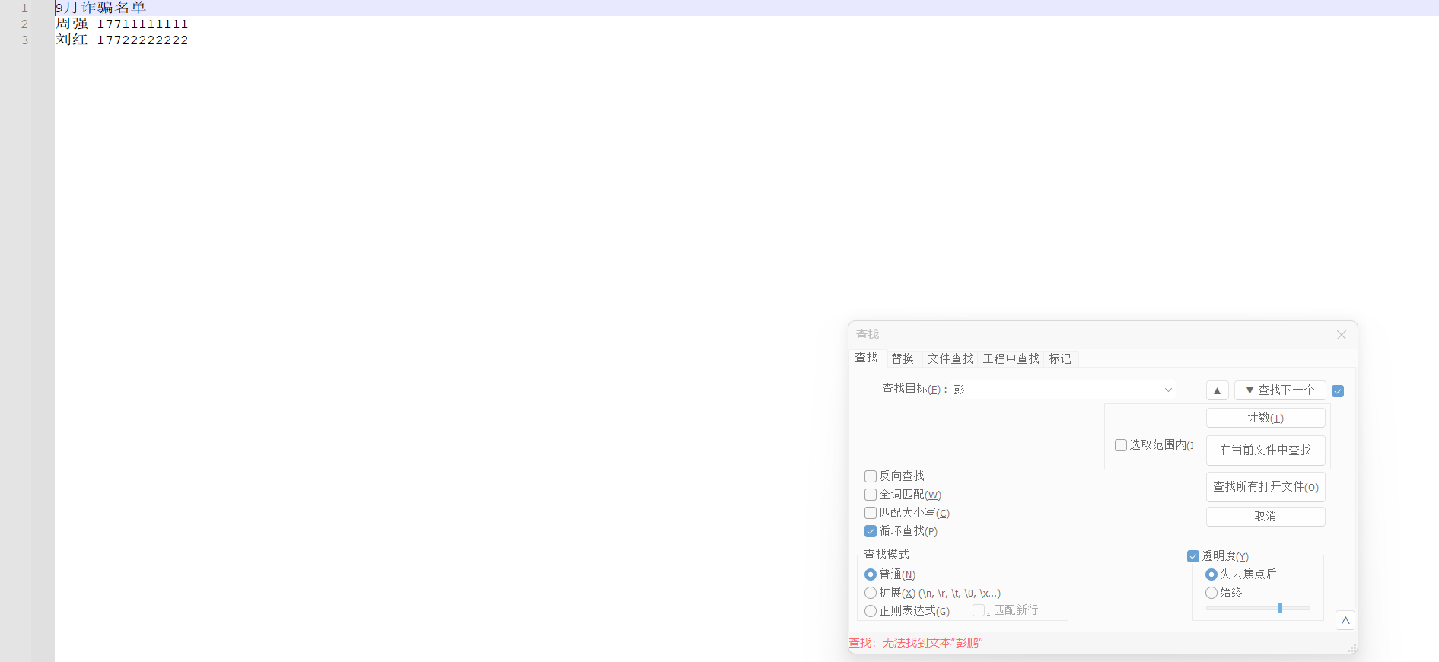Select 始终 transparency option
The width and height of the screenshot is (1439, 662).
coord(1211,593)
